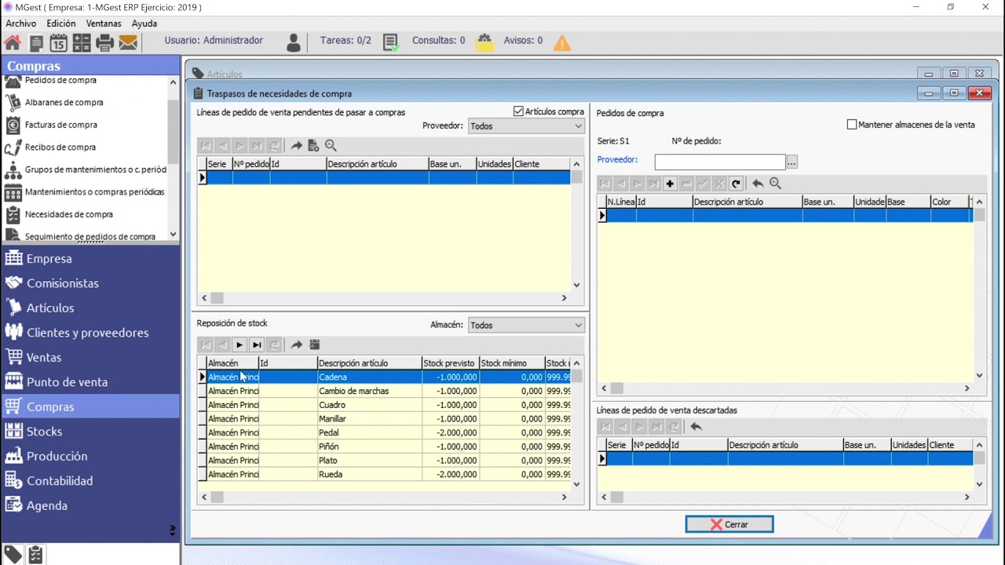The width and height of the screenshot is (1005, 565).
Task: Open the Avisos warning triangle icon
Action: (x=562, y=42)
